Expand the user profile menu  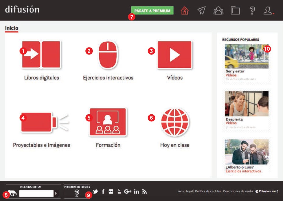[269, 11]
